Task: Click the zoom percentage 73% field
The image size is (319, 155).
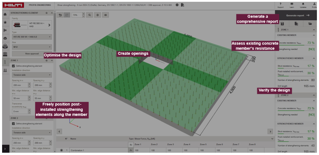Action: (77, 15)
